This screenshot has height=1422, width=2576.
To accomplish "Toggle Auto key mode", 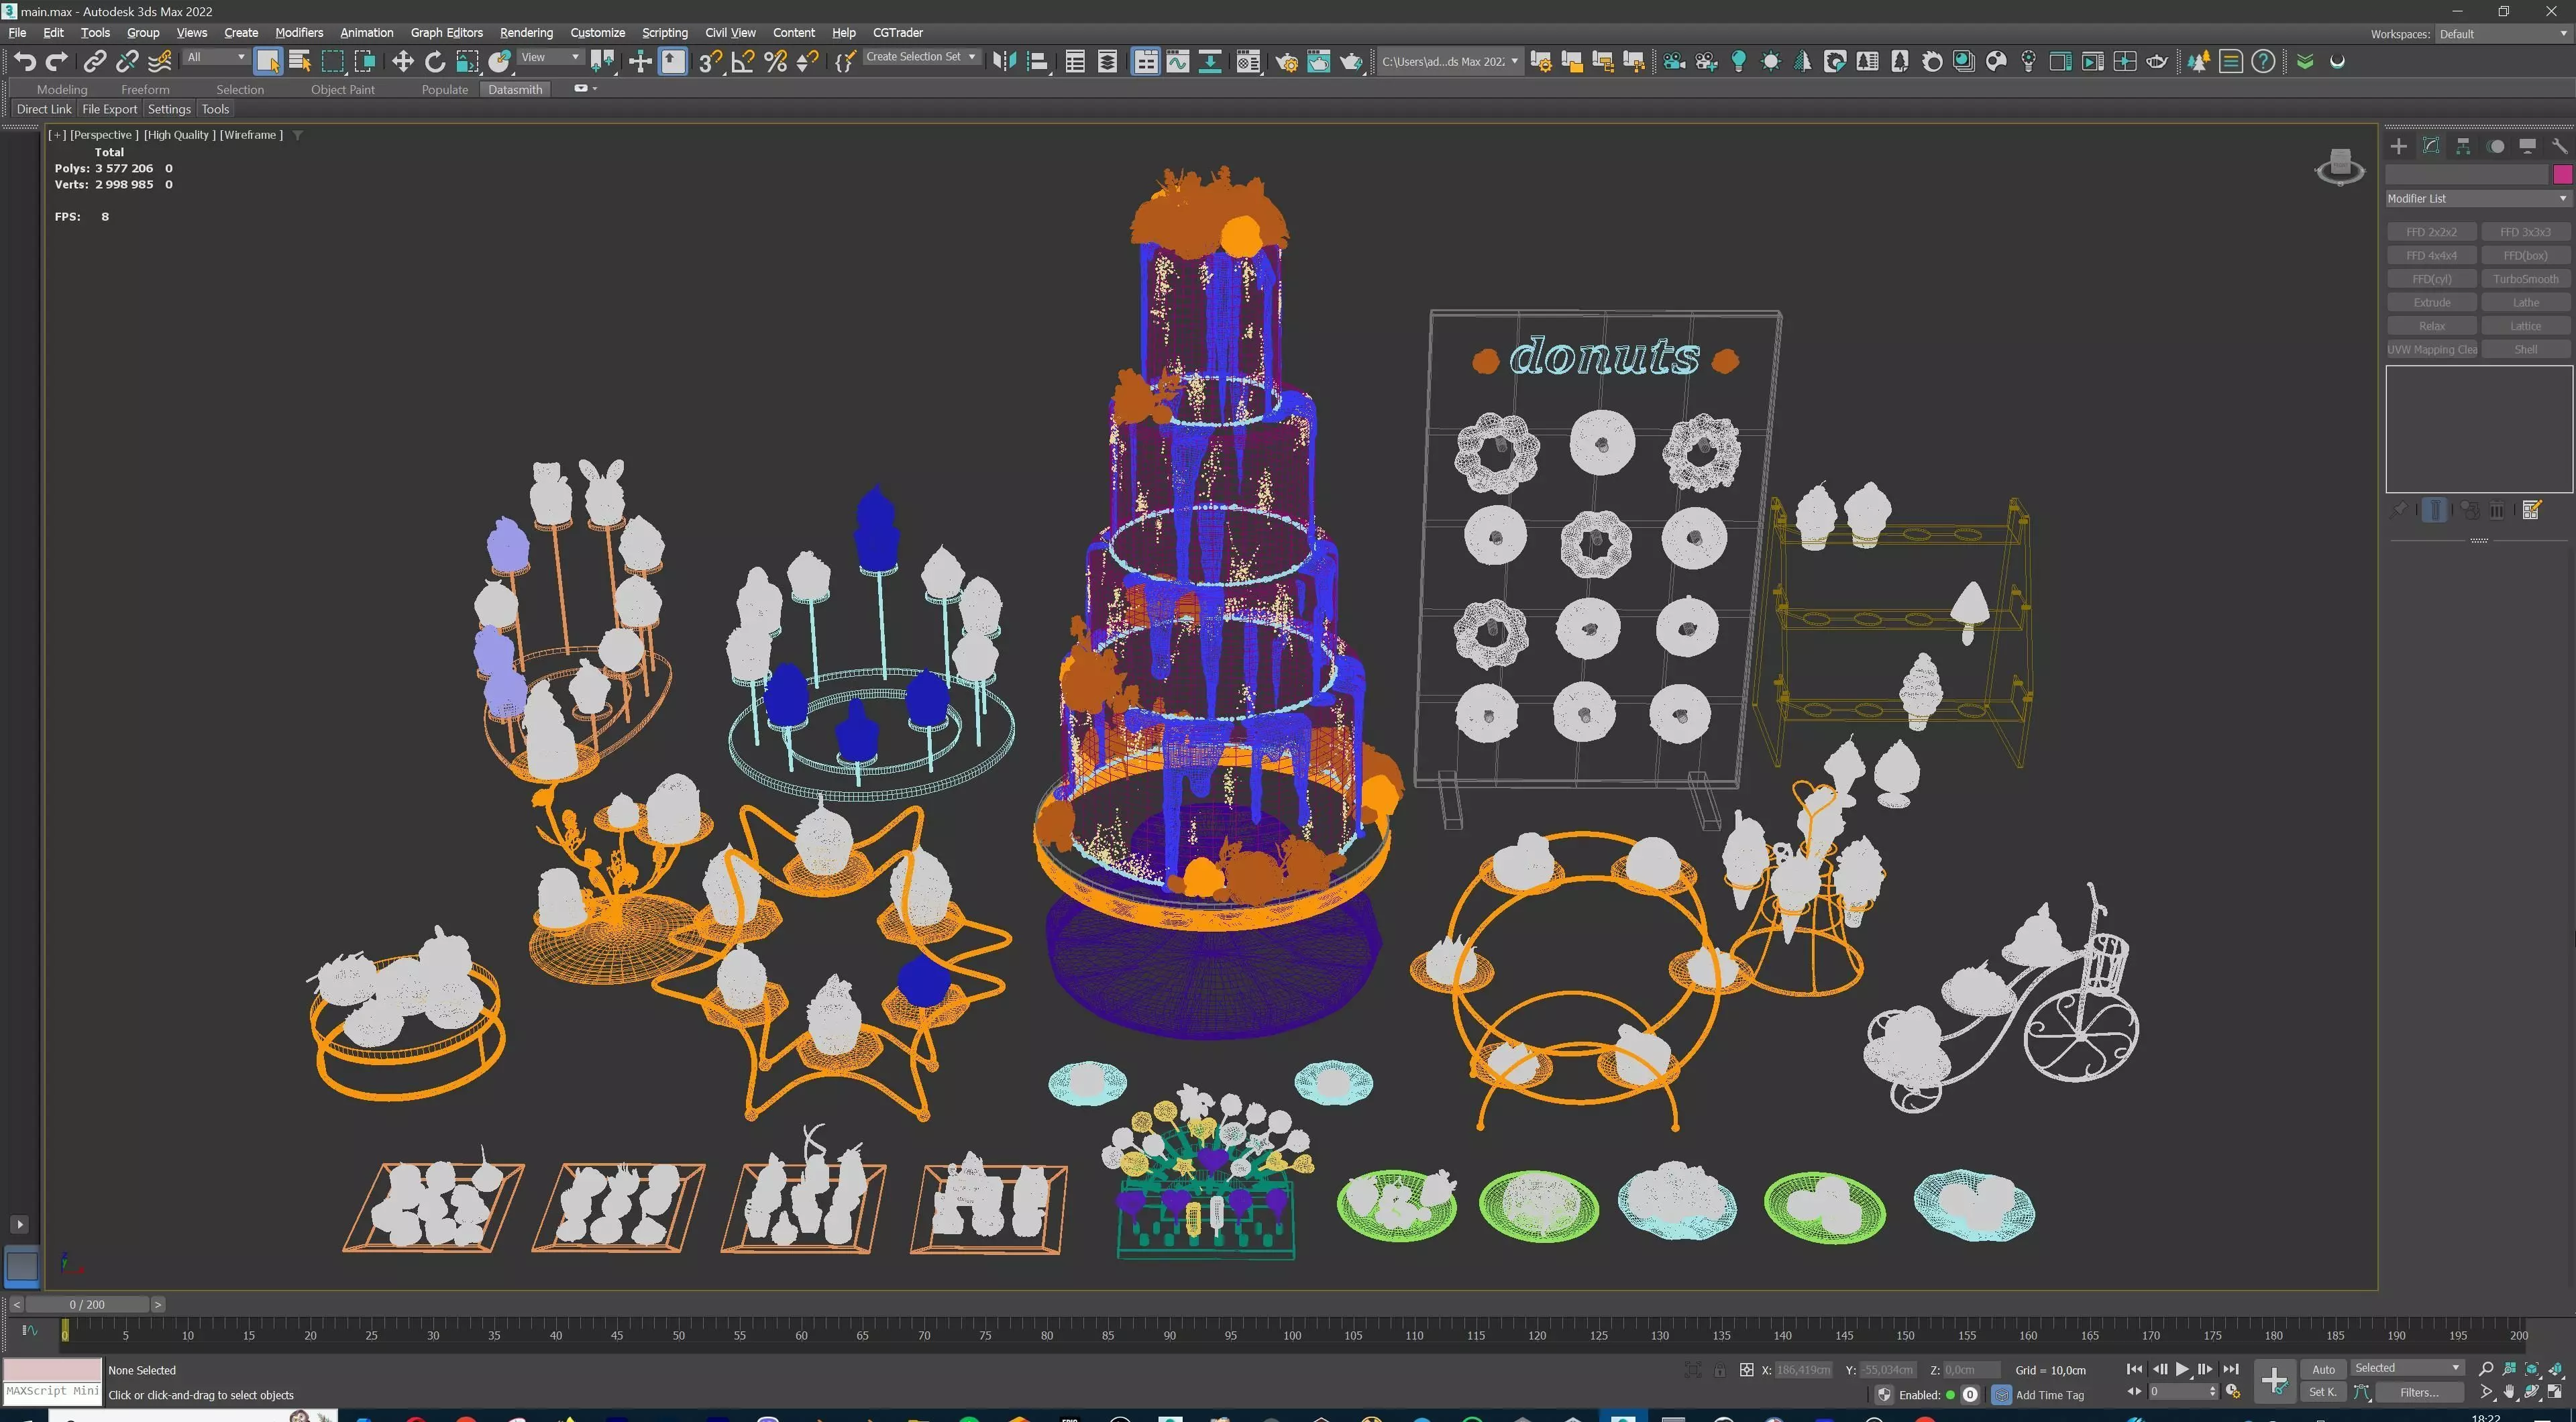I will 2323,1369.
